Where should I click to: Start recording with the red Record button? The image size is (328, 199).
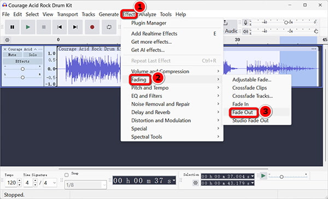pyautogui.click(x=92, y=27)
